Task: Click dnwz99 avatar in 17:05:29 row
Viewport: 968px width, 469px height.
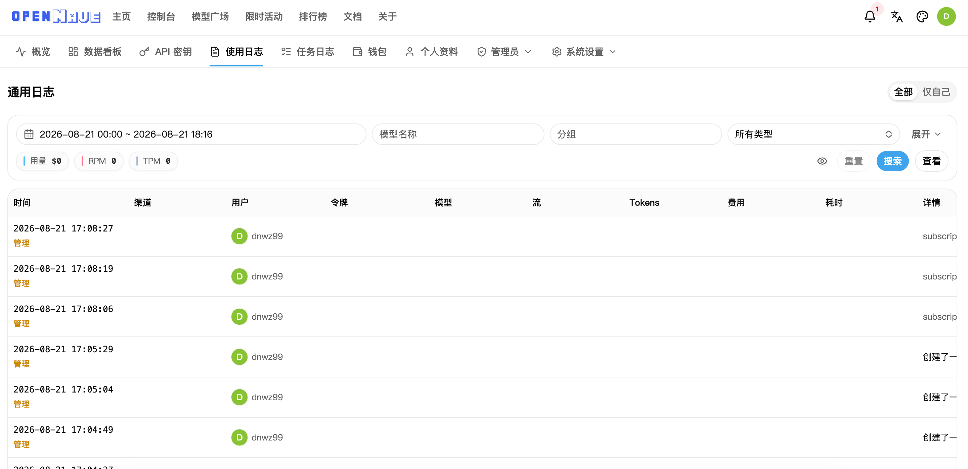Action: coord(239,357)
